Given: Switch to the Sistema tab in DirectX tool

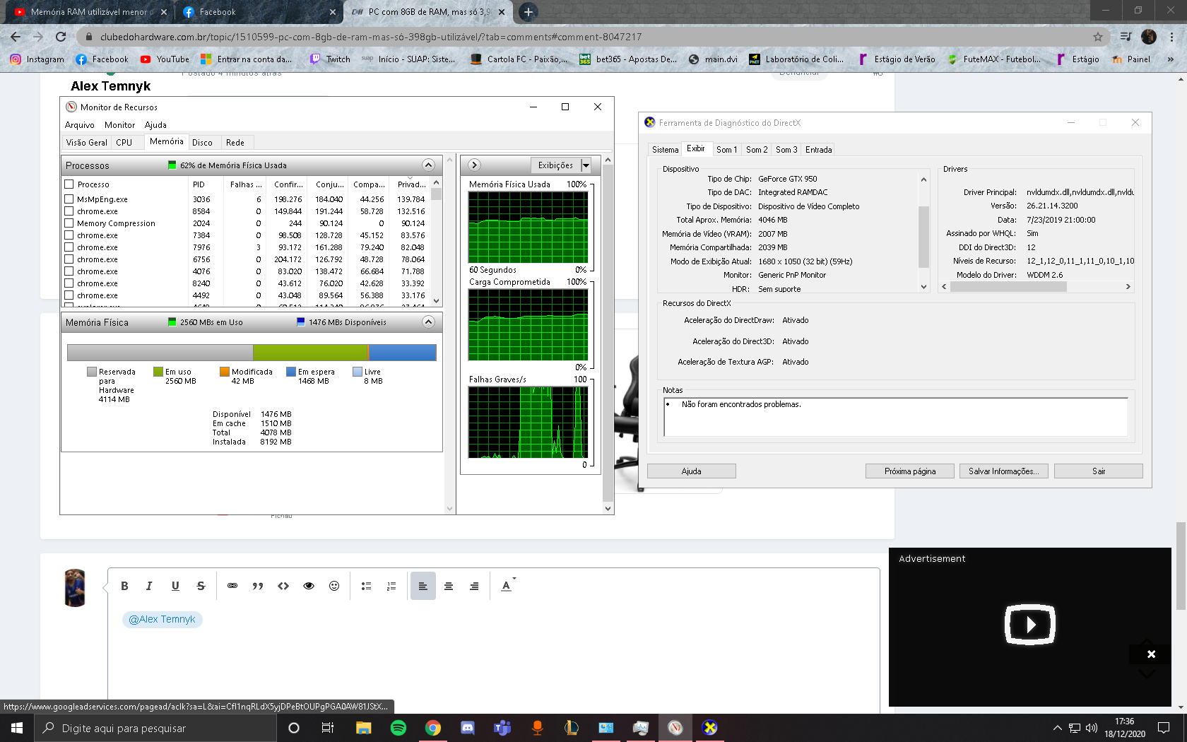Looking at the screenshot, I should tap(665, 150).
